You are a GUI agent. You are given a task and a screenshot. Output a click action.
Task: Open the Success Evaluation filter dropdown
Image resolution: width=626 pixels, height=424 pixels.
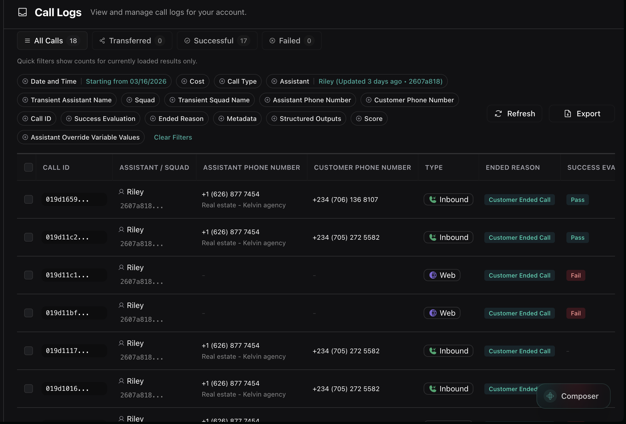click(100, 119)
